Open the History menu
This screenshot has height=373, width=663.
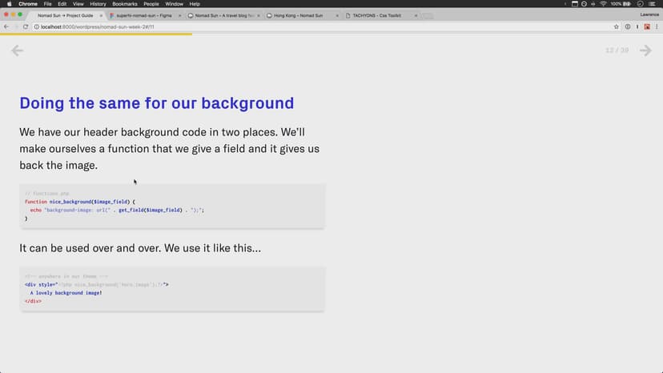[x=98, y=4]
